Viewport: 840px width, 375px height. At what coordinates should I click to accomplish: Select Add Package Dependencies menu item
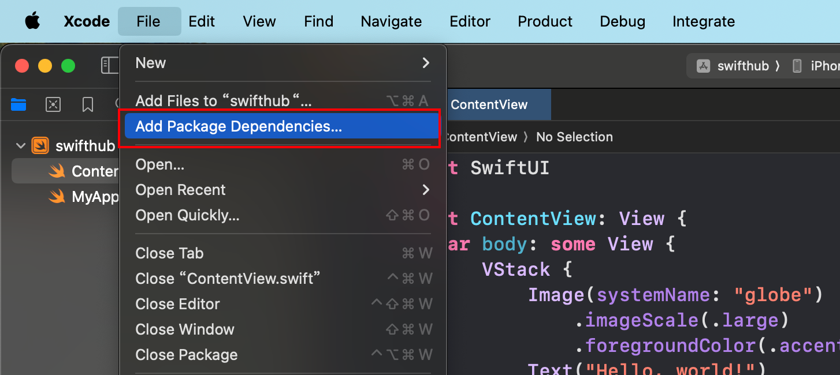point(239,126)
